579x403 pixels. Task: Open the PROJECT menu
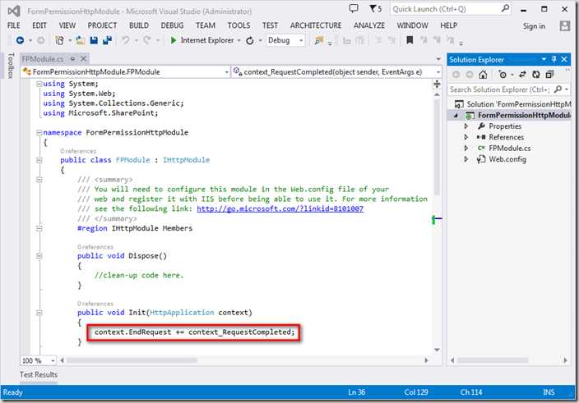click(x=102, y=25)
